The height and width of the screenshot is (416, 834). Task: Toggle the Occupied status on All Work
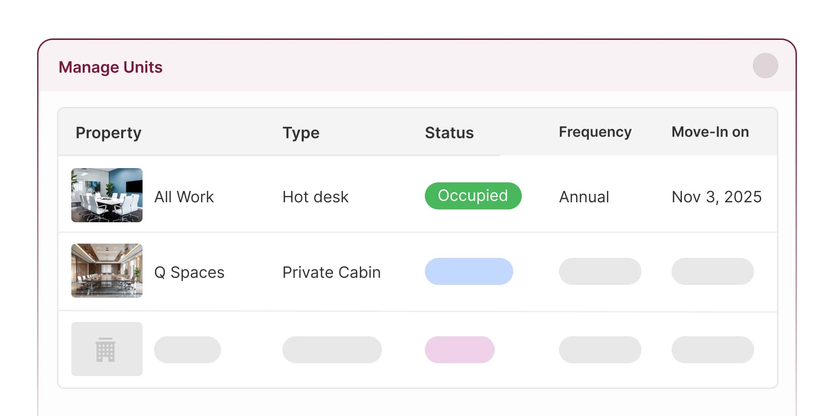pos(473,196)
